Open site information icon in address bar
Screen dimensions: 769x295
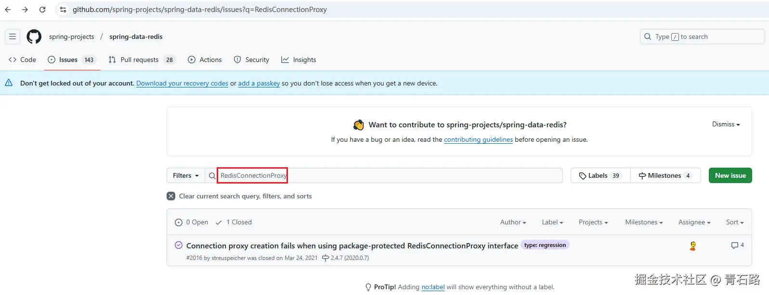click(x=63, y=10)
